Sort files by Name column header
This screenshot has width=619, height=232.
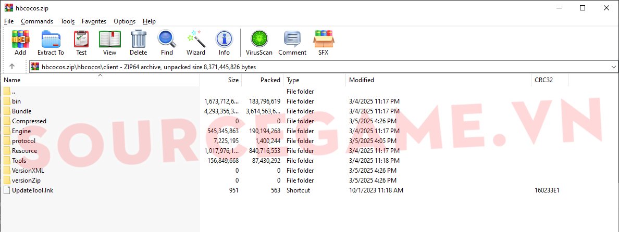[x=12, y=80]
